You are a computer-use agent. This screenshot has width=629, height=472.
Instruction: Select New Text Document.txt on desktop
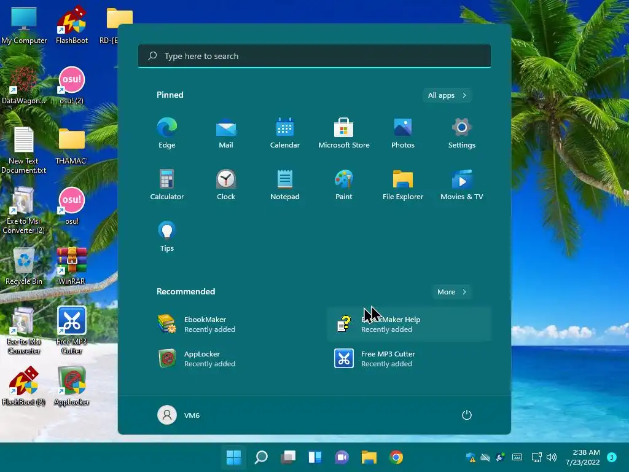coord(24,151)
